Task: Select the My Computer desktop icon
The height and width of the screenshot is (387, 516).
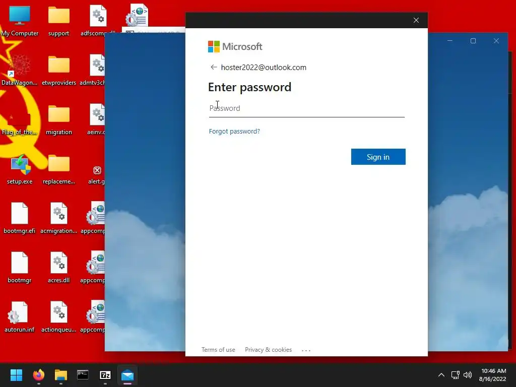Action: pyautogui.click(x=20, y=21)
